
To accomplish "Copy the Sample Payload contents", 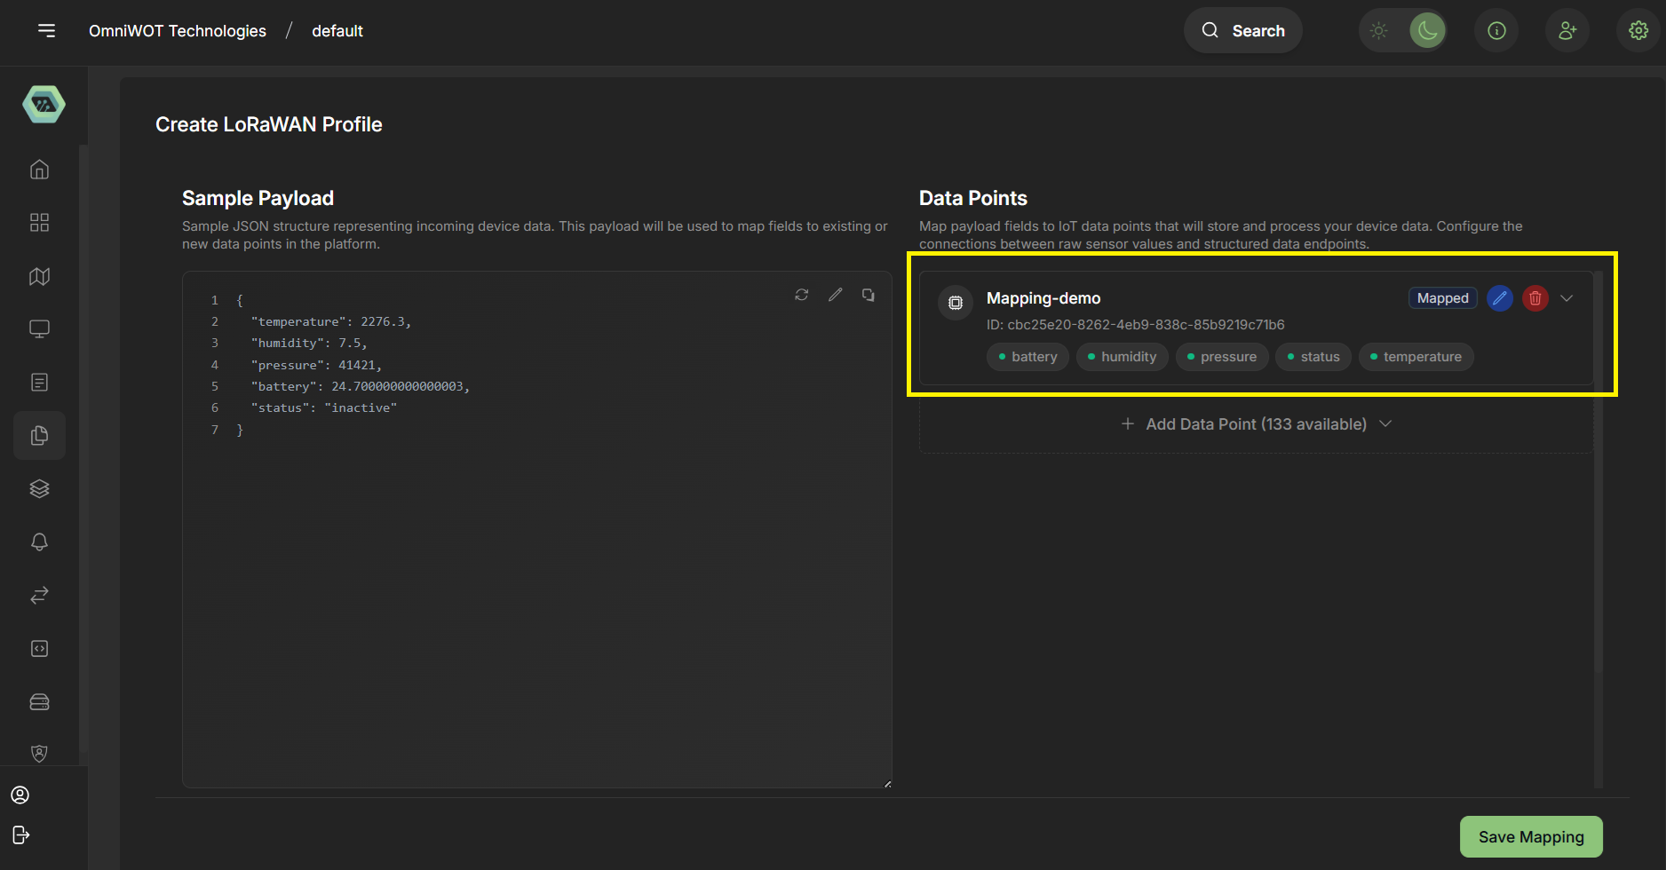I will point(868,294).
